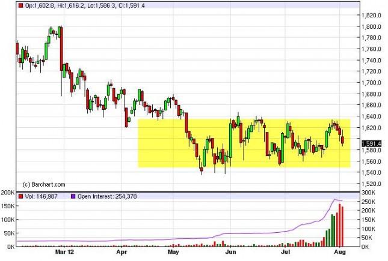Select the OHLC readout text at top

click(85, 5)
